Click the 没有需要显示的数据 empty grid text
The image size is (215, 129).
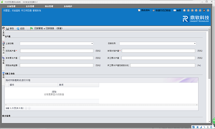[x=54, y=94]
